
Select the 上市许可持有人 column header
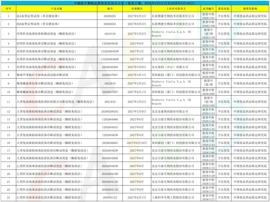pos(176,9)
